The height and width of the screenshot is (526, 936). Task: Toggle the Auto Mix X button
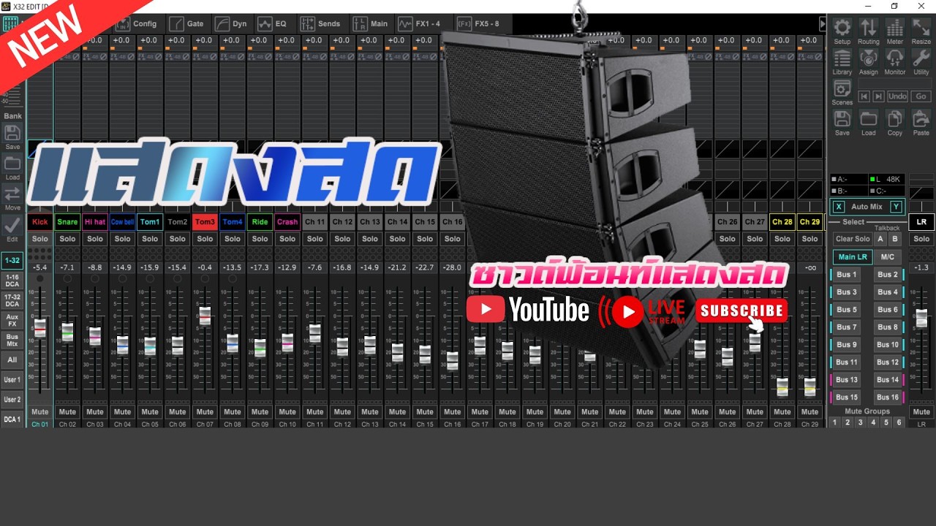pyautogui.click(x=839, y=207)
